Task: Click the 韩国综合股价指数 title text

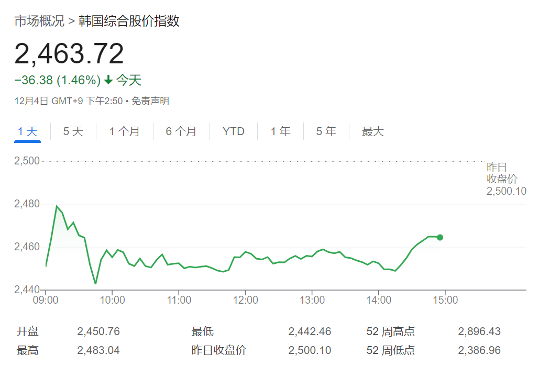Action: 129,21
